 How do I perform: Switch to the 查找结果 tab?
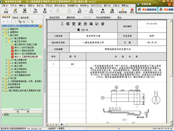[x=24, y=17]
